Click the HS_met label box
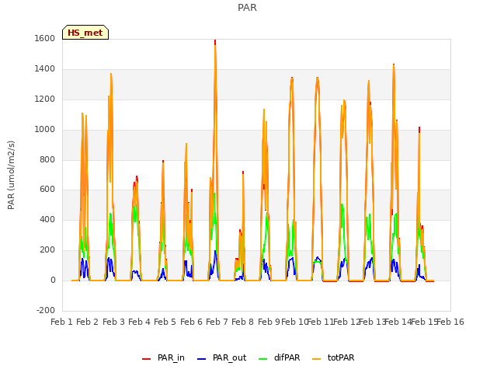Screen dimensions: 497x373 click(85, 33)
